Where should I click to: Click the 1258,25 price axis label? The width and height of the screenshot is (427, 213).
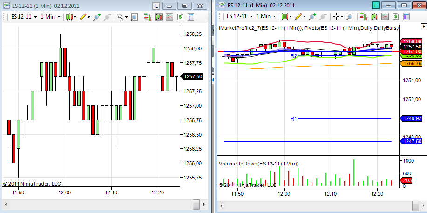point(193,34)
